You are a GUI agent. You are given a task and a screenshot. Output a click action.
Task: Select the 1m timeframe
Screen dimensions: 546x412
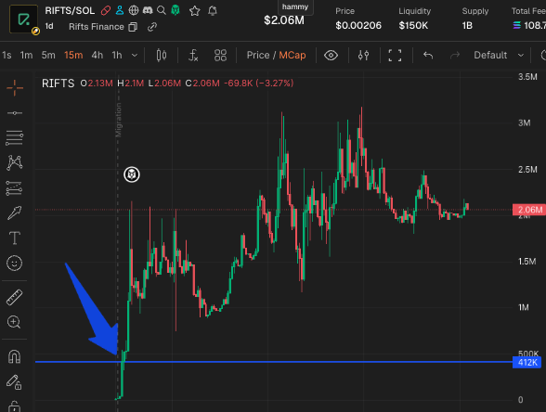pyautogui.click(x=26, y=55)
